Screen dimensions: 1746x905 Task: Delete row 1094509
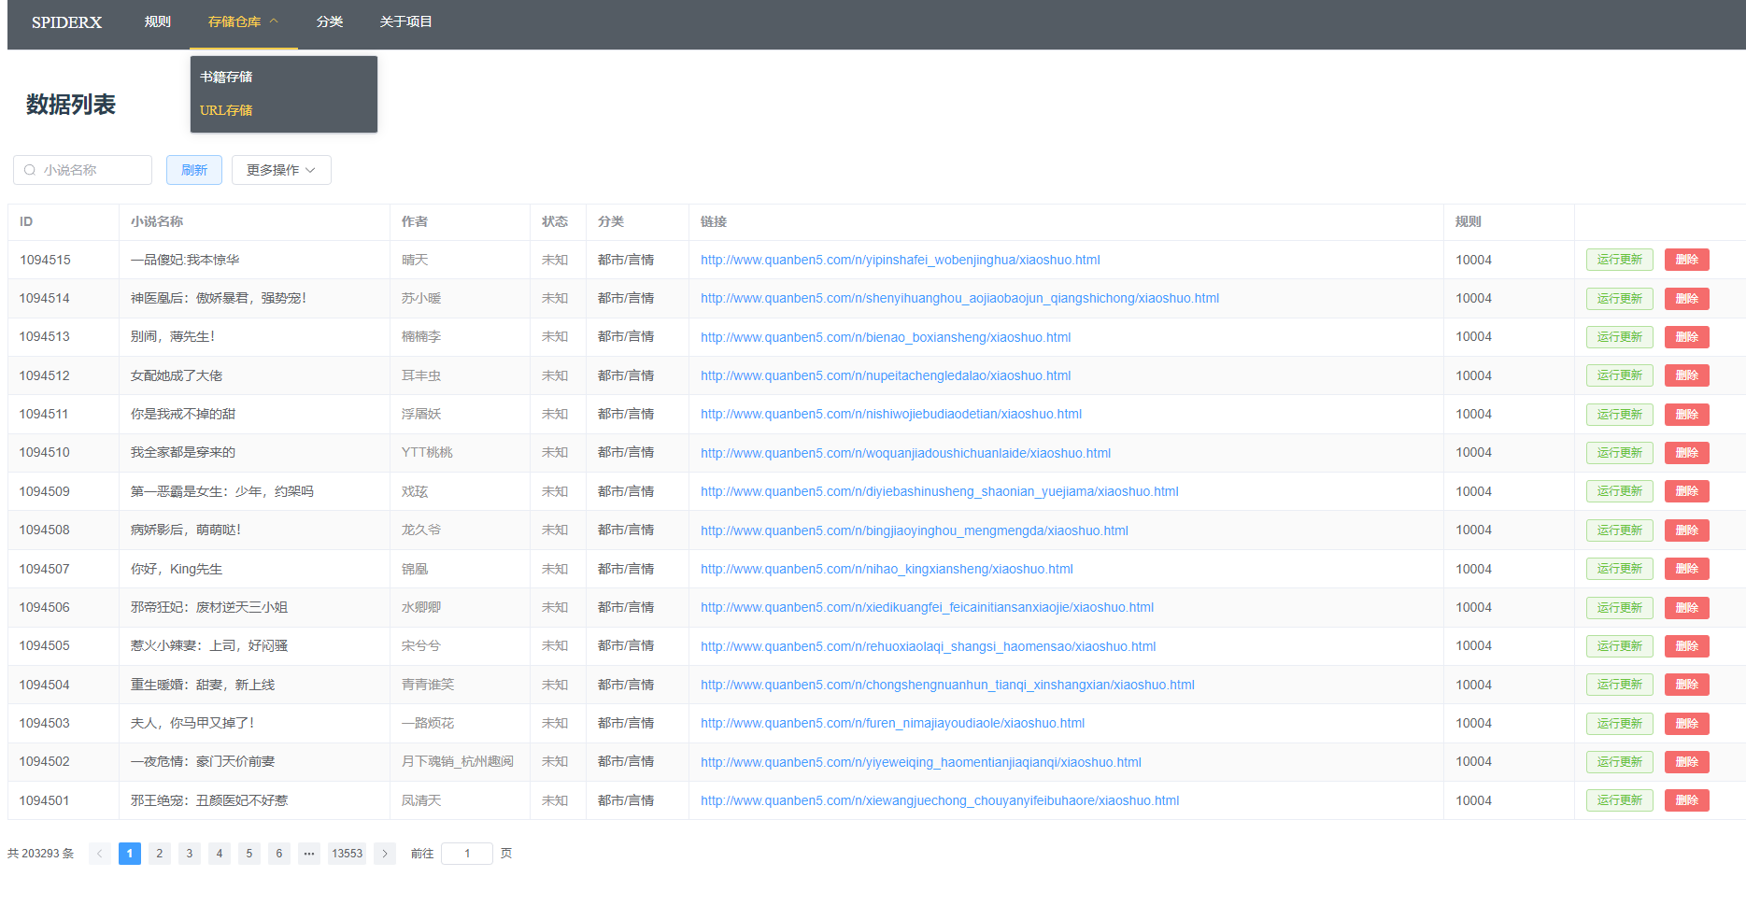(1687, 491)
